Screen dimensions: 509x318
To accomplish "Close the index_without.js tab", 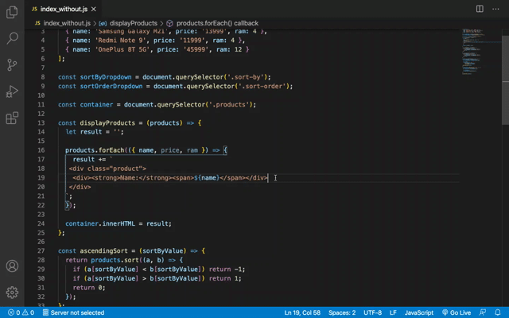I will coord(94,9).
